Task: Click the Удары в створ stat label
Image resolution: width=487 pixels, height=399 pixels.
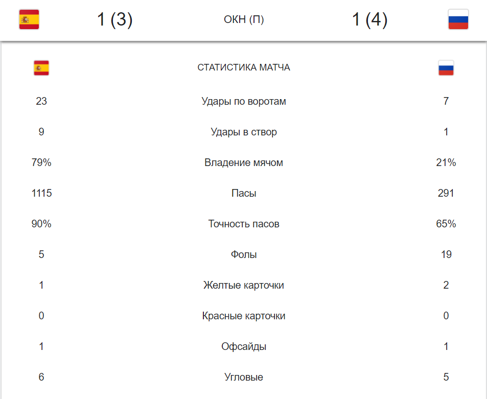Action: coord(244,132)
